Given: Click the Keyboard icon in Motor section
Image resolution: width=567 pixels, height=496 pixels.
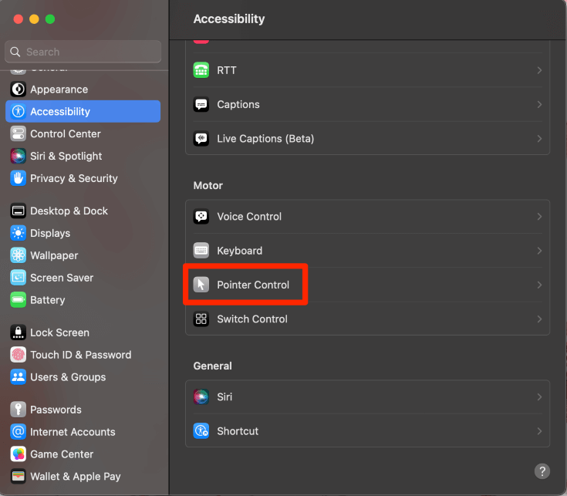Looking at the screenshot, I should pos(201,251).
